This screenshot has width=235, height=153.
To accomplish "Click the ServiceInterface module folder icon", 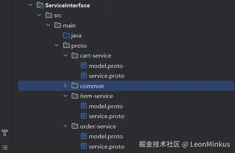I will pyautogui.click(x=40, y=6).
